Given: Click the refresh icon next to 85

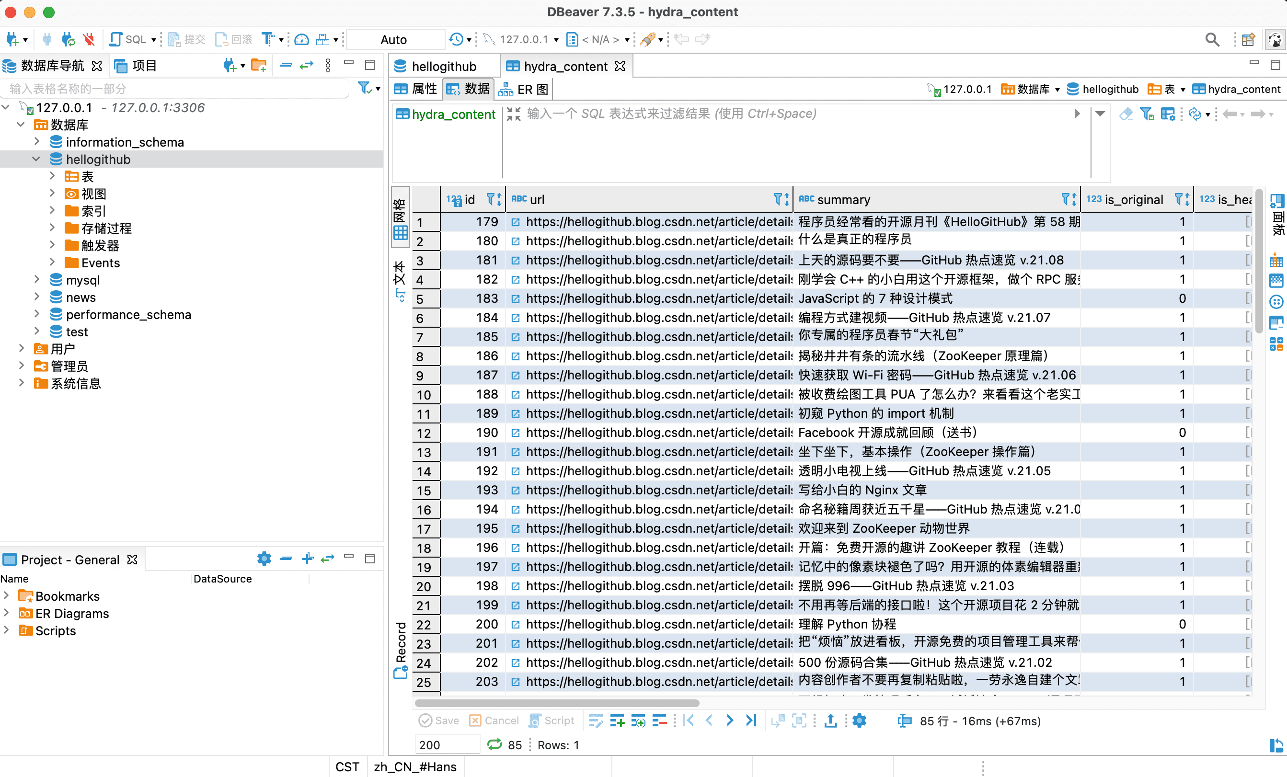Looking at the screenshot, I should point(494,744).
